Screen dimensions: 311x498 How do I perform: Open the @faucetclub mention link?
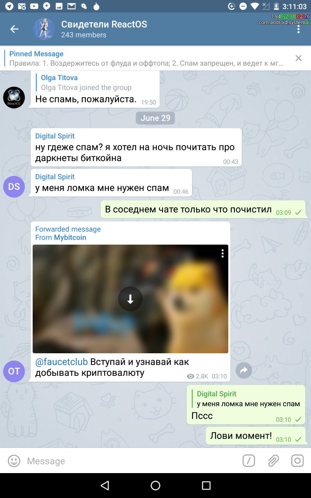coord(61,362)
